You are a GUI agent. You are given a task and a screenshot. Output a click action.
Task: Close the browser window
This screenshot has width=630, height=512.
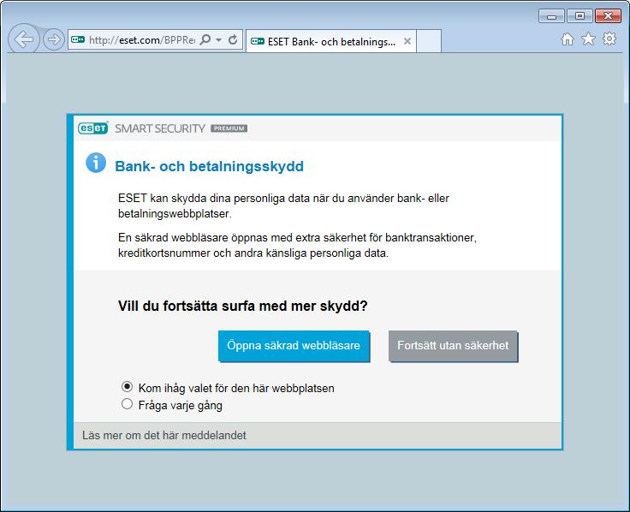[x=608, y=16]
